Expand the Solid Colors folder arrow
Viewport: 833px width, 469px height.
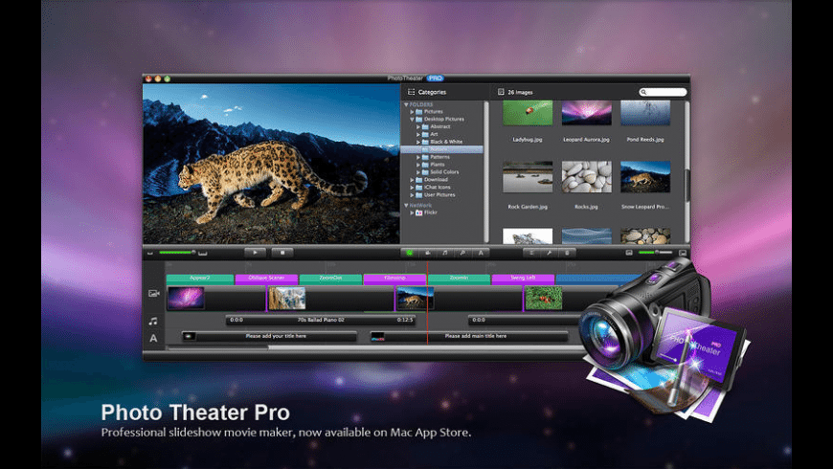(418, 172)
